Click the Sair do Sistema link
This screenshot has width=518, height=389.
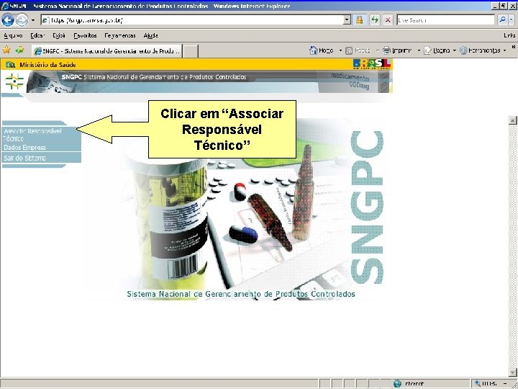[x=24, y=158]
